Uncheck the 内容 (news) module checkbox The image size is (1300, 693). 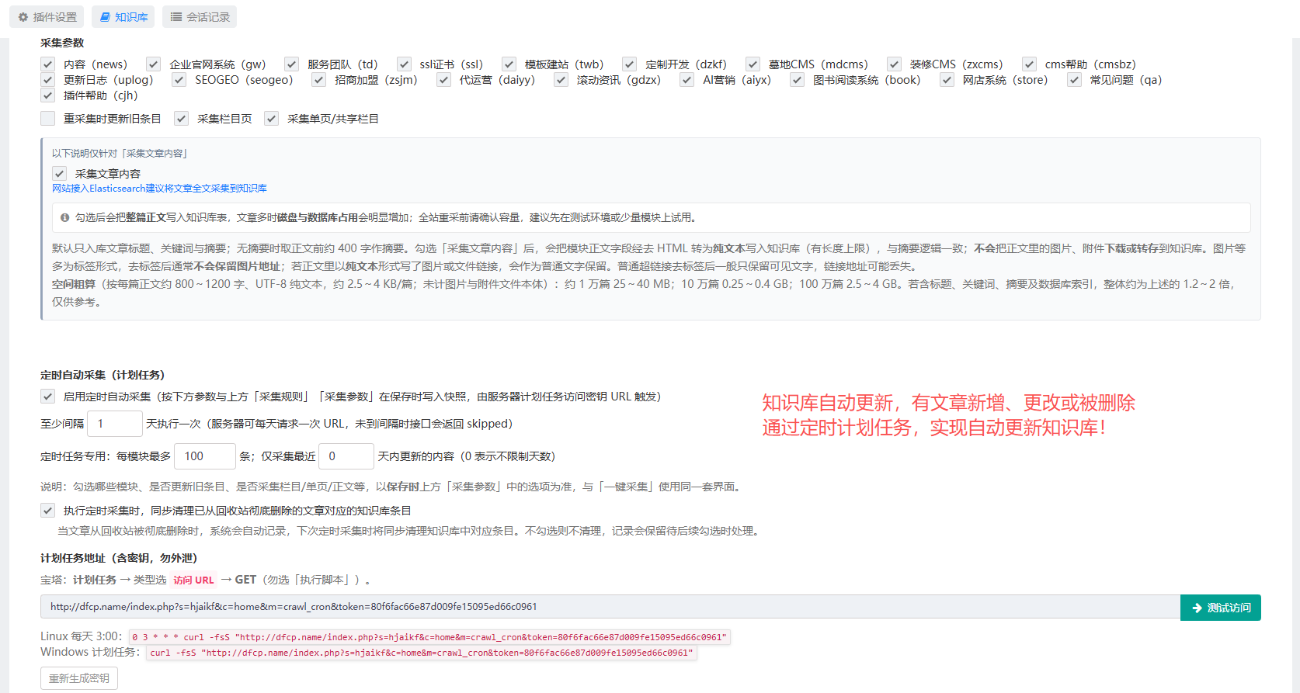(48, 64)
